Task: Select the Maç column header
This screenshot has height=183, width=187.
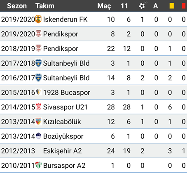Action: pyautogui.click(x=104, y=6)
